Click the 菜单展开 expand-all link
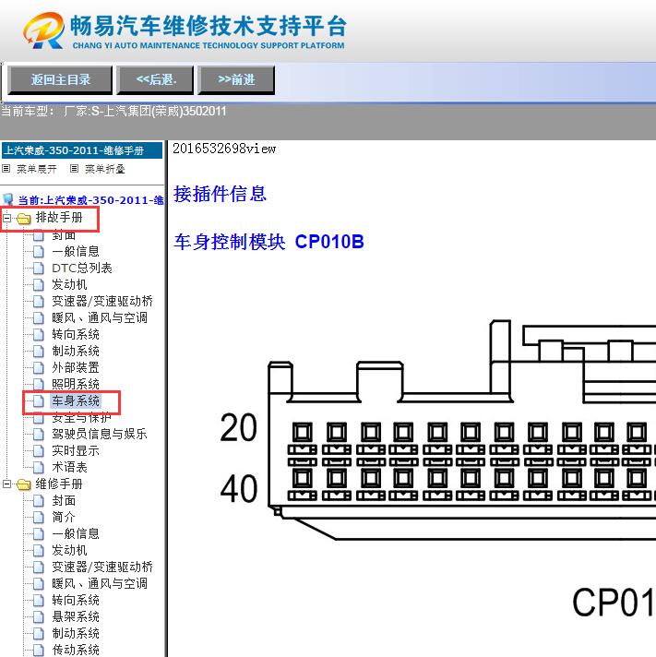Screen dimensions: 656x657 (x=37, y=169)
